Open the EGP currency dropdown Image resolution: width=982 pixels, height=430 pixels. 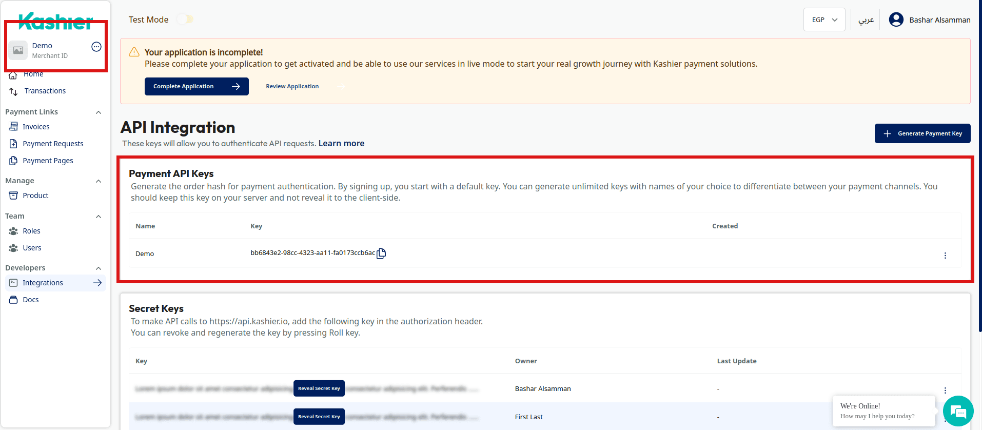coord(824,20)
